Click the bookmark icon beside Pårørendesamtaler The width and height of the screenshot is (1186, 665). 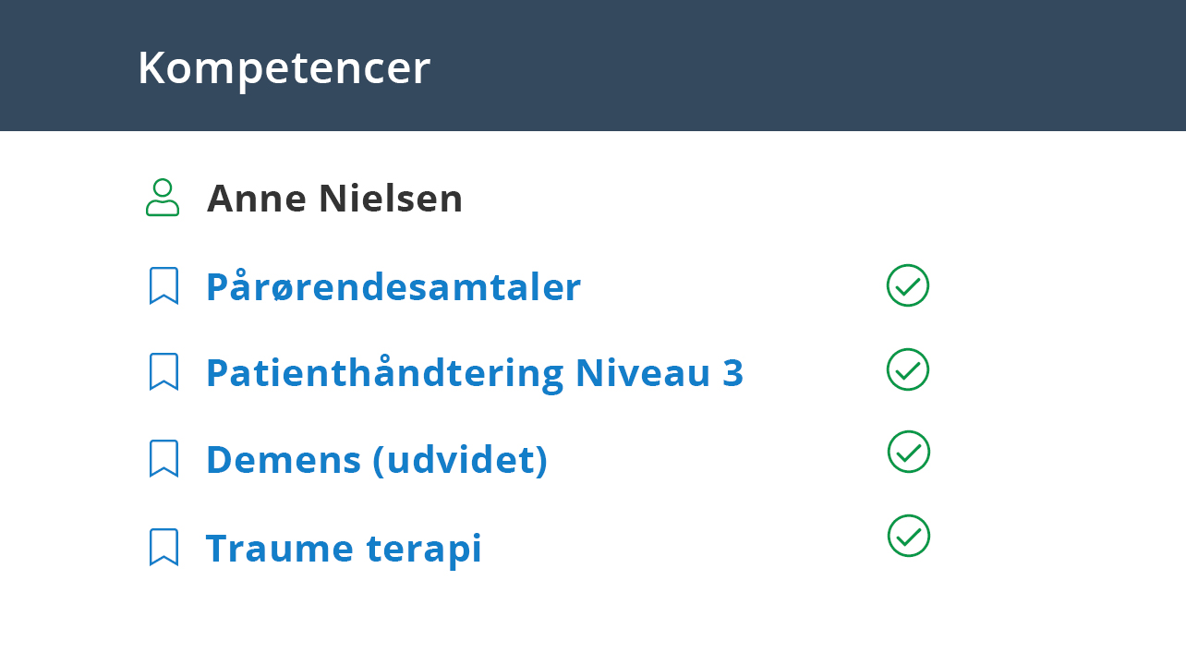[x=163, y=286]
